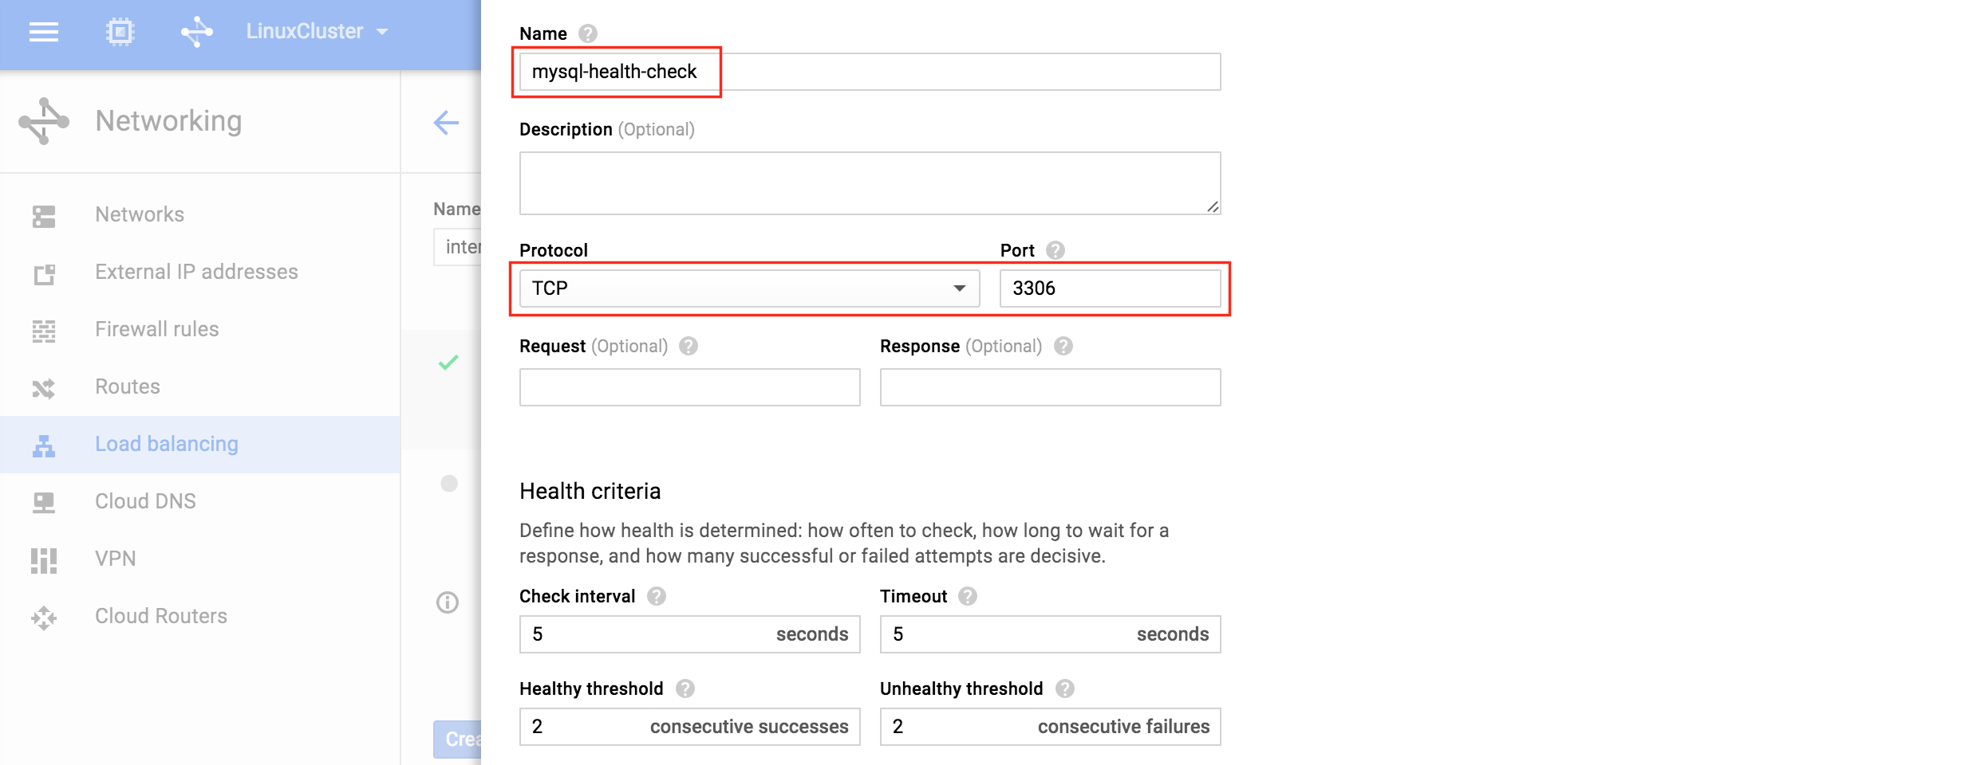Image resolution: width=1961 pixels, height=765 pixels.
Task: Click the Compute Engine chip icon
Action: 120,32
